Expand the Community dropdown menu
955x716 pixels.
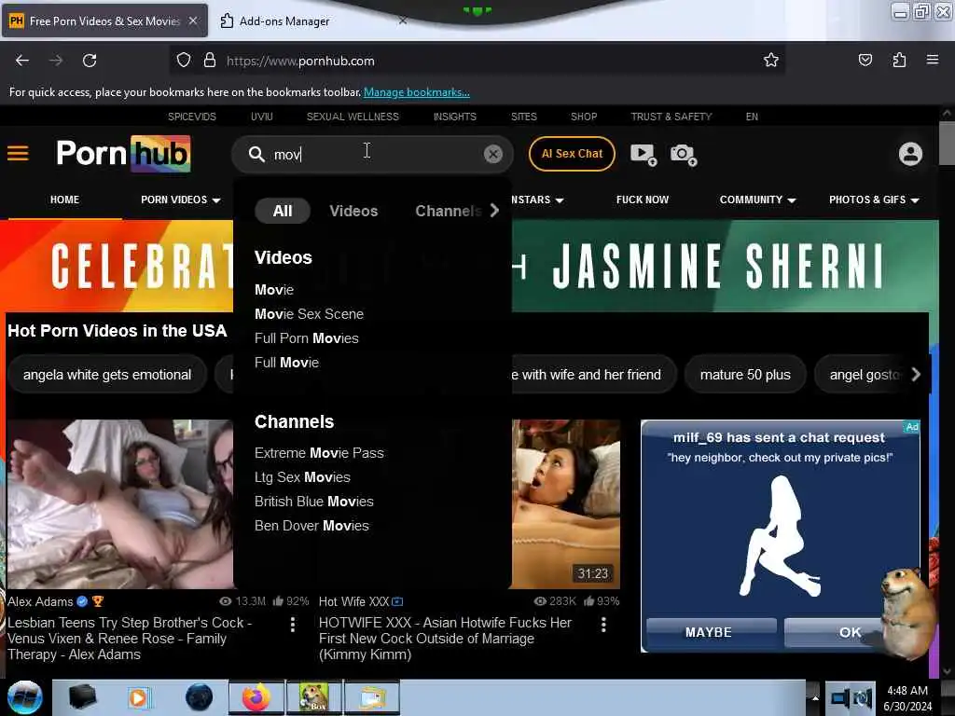point(757,200)
